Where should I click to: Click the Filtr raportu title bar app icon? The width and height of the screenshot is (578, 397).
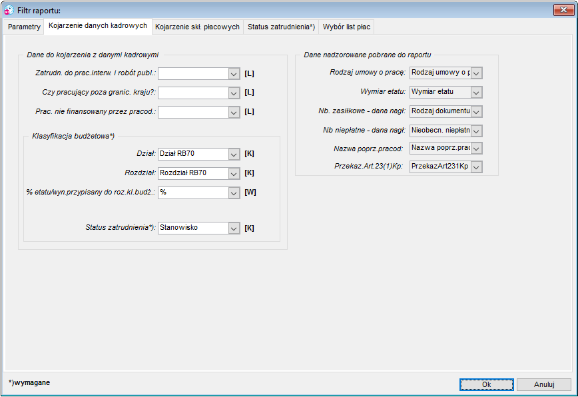coord(9,10)
